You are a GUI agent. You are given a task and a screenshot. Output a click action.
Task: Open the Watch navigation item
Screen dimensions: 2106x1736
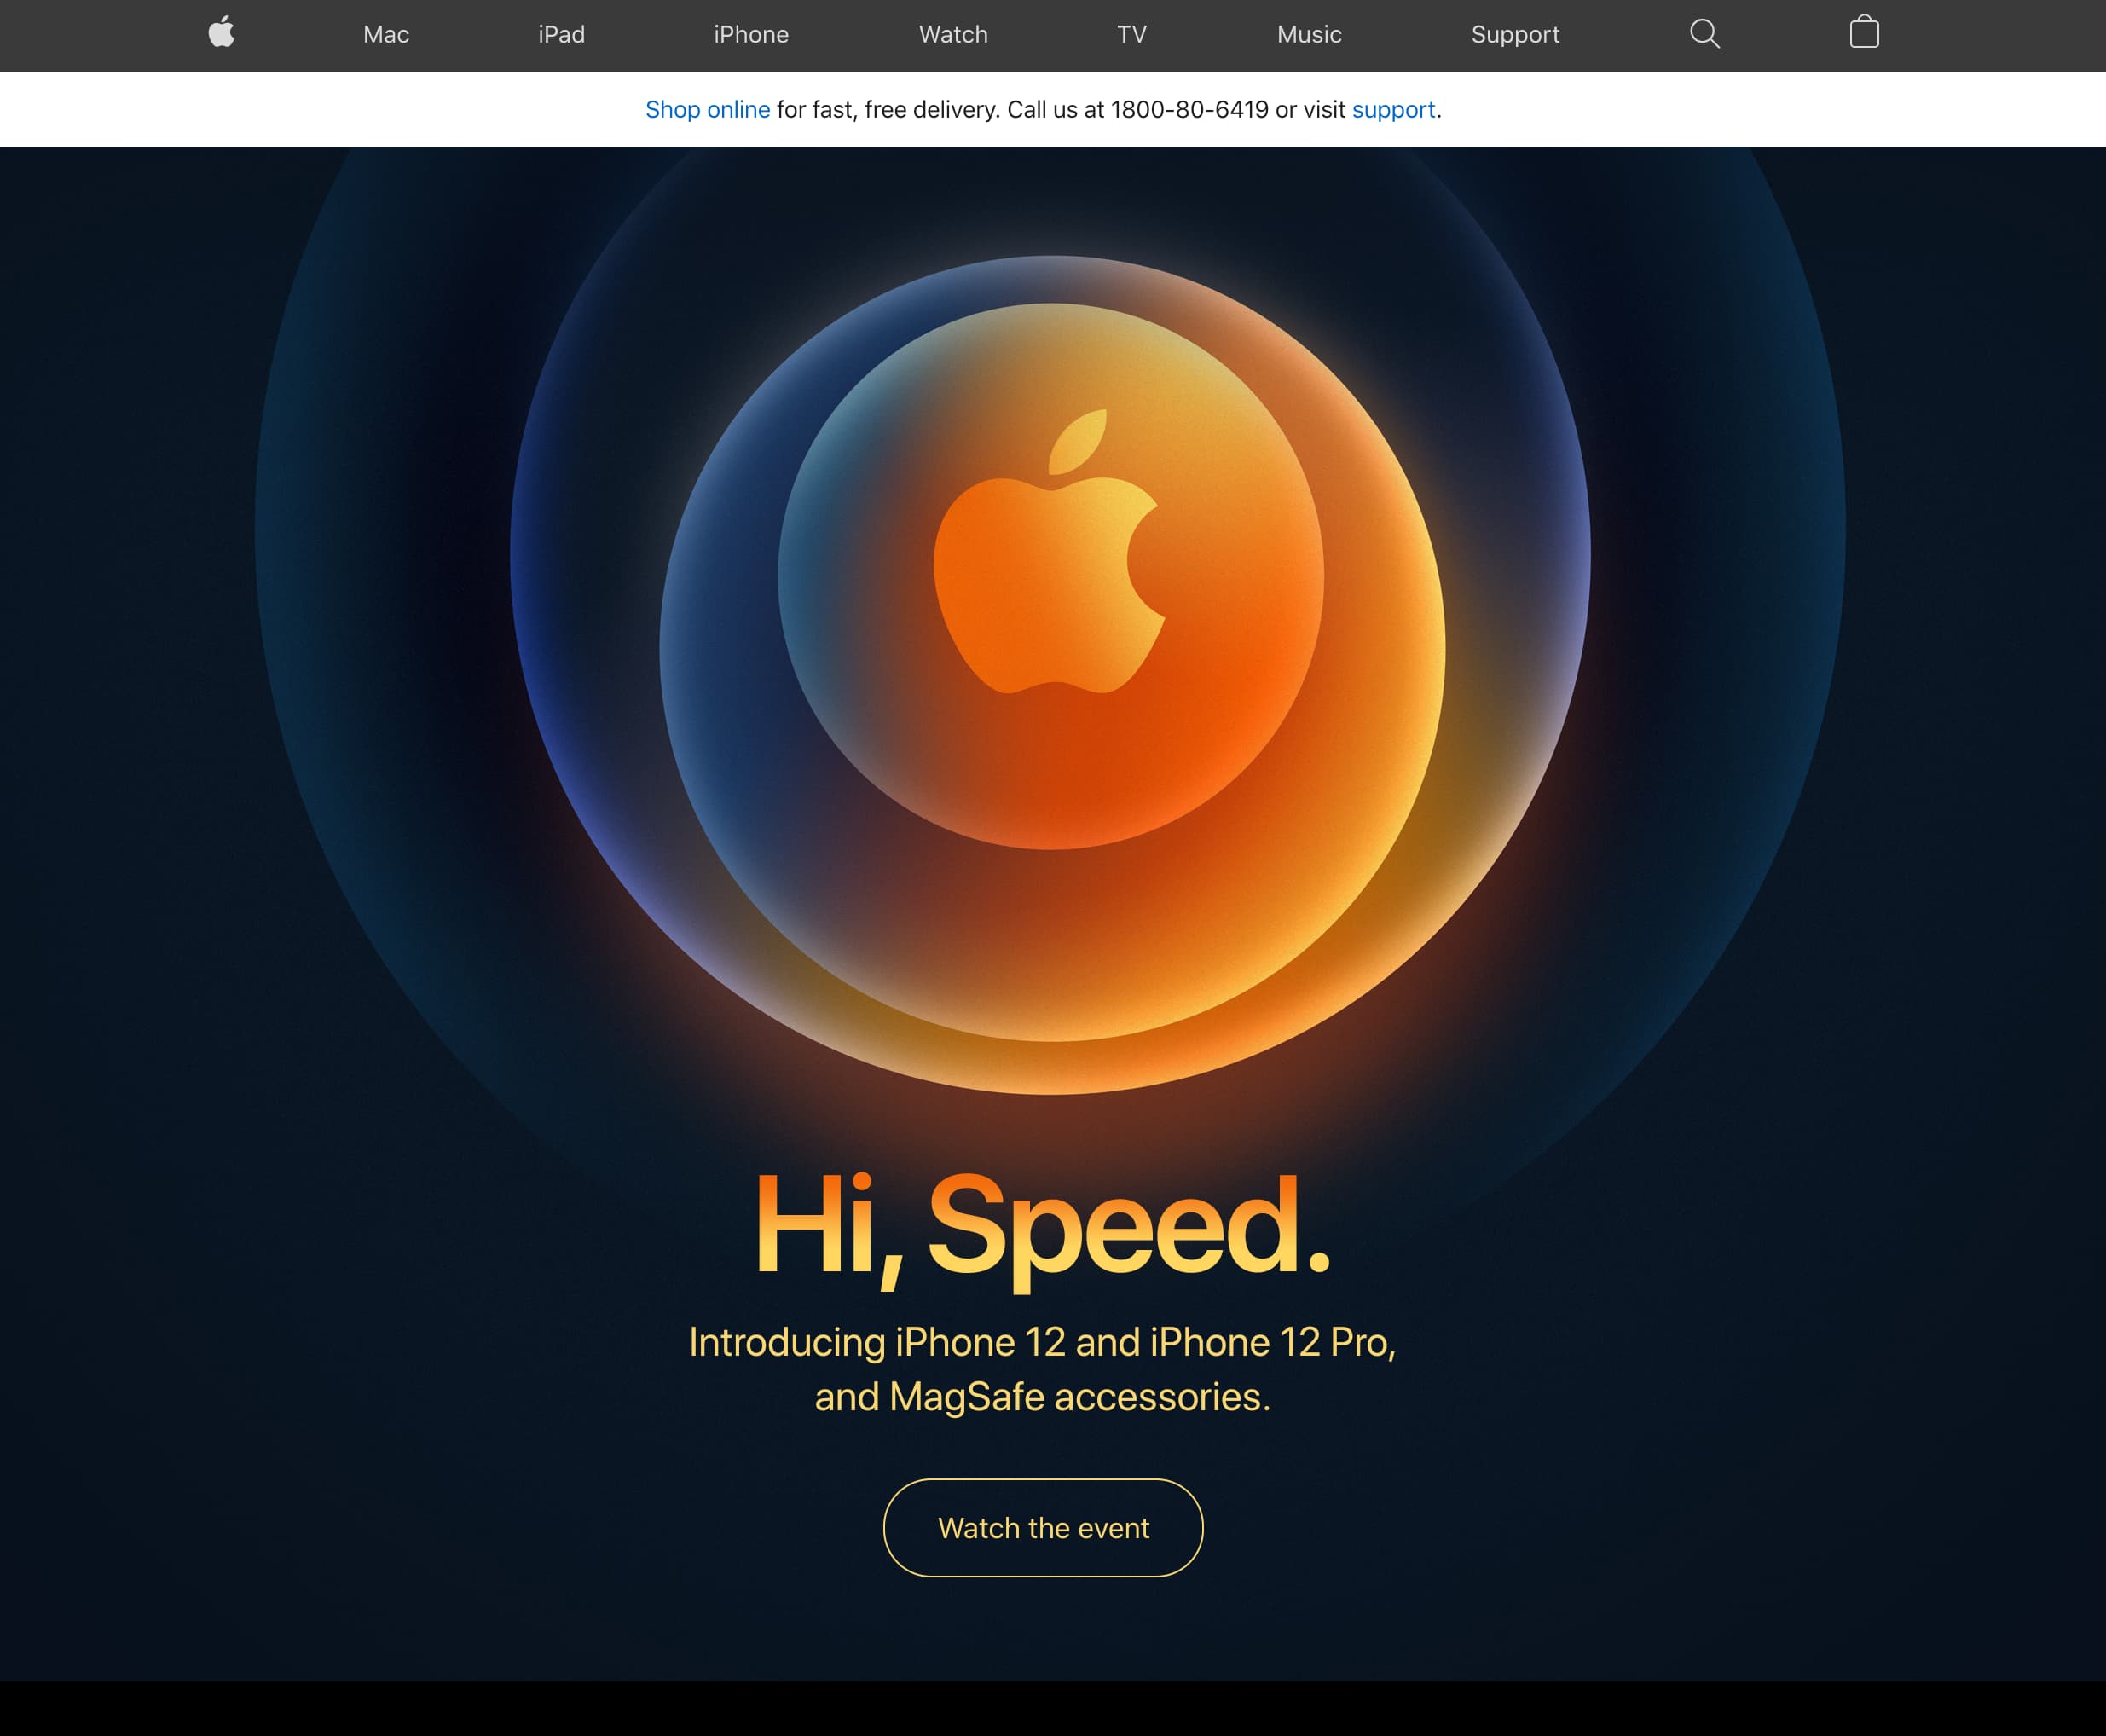click(x=953, y=35)
